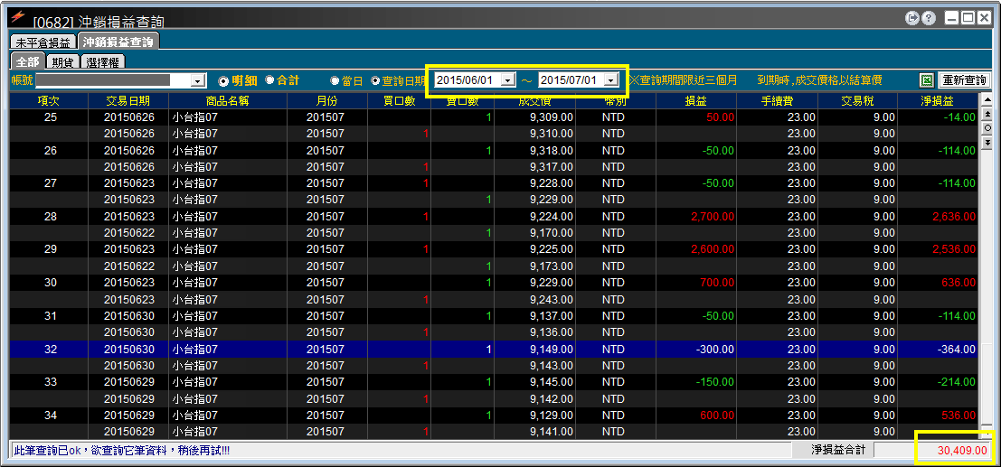Viewport: 1001px width, 467px height.
Task: Click net value -214.00
Action: (957, 382)
